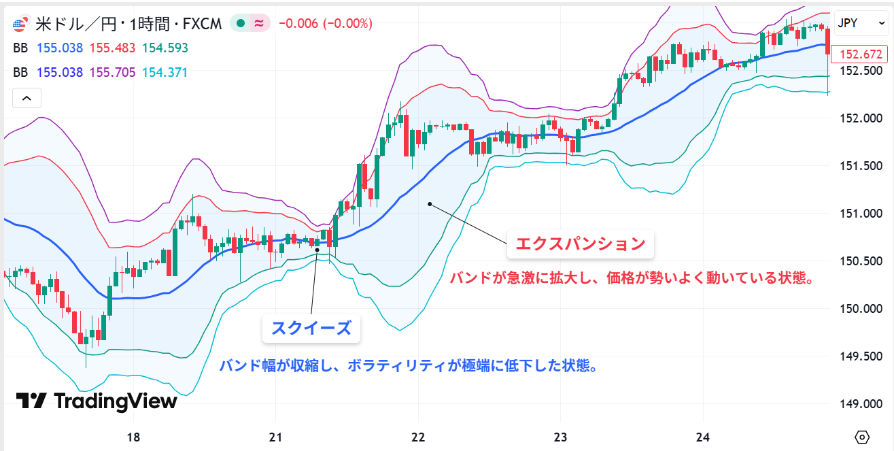Click date 21 on the time axis
Viewport: 894px width, 451px height.
click(x=275, y=437)
